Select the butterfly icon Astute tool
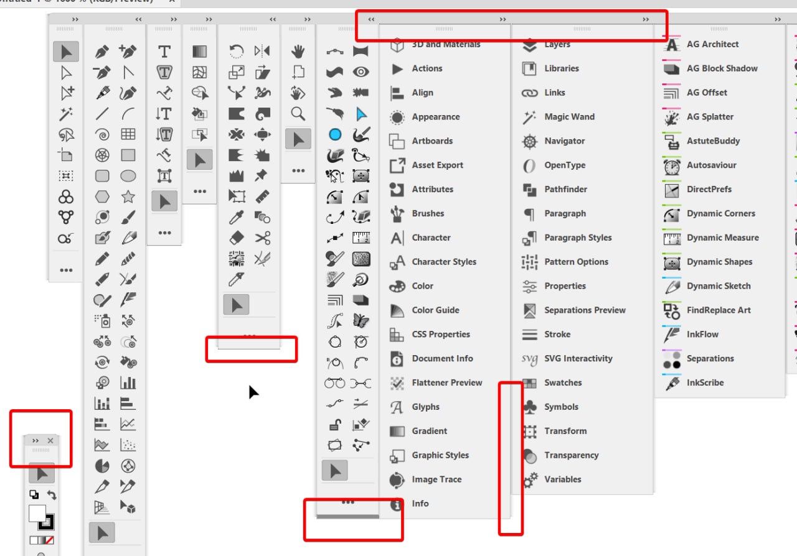 [361, 321]
